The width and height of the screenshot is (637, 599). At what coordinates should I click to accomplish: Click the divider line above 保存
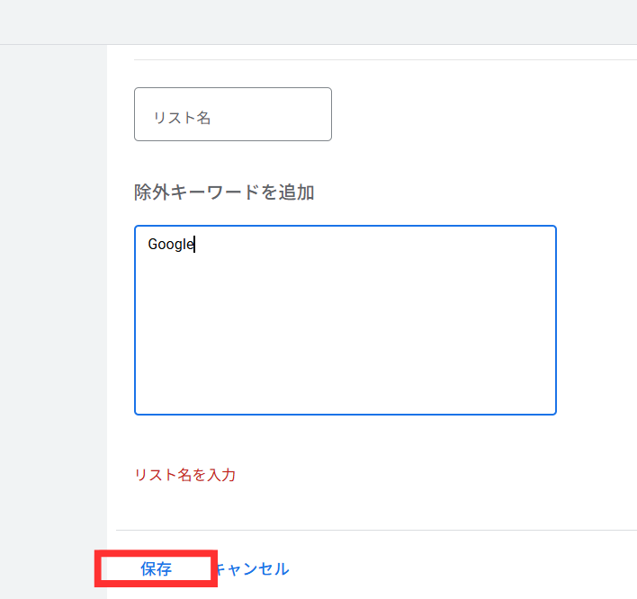point(376,530)
